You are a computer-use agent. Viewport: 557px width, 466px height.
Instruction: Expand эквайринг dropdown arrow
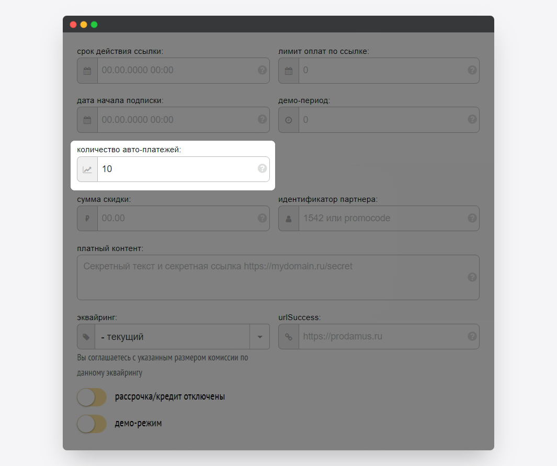click(260, 337)
